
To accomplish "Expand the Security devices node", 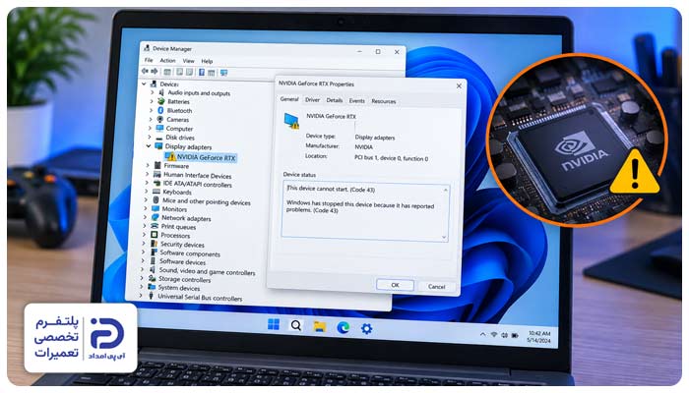I will pos(144,244).
